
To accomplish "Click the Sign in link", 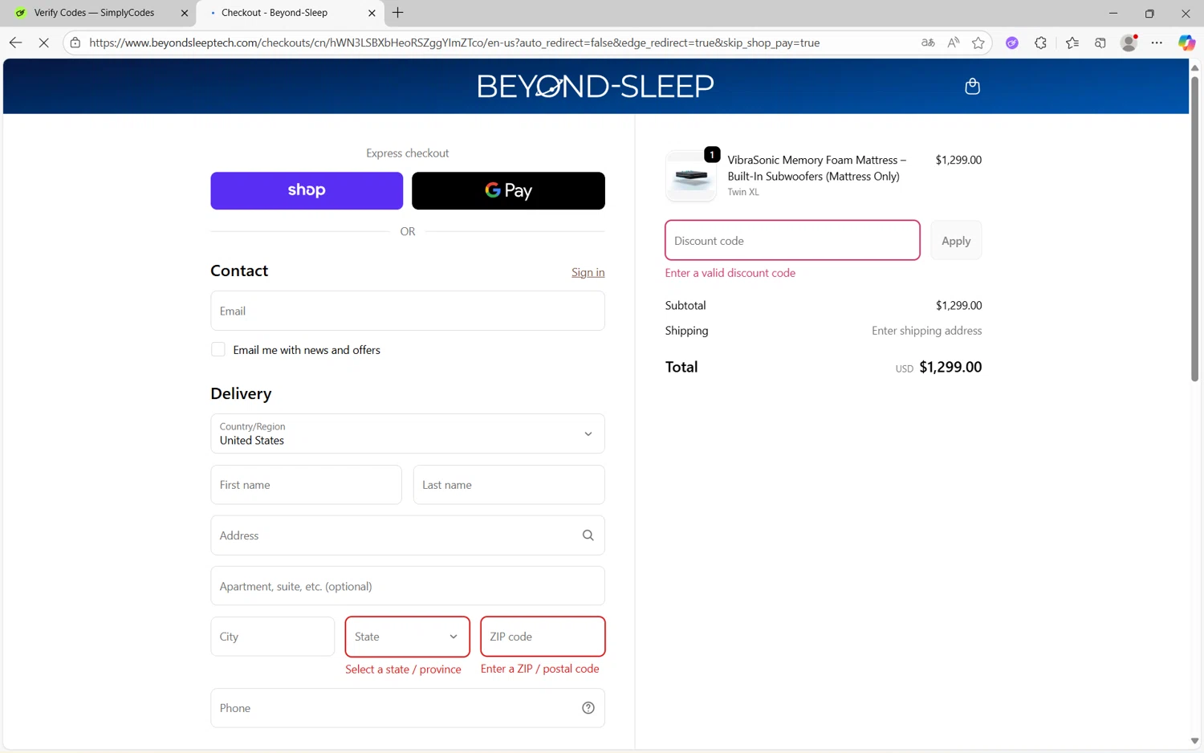I will click(588, 272).
